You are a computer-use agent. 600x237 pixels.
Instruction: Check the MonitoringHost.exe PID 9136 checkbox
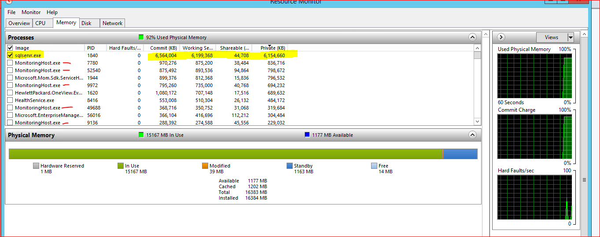click(10, 122)
